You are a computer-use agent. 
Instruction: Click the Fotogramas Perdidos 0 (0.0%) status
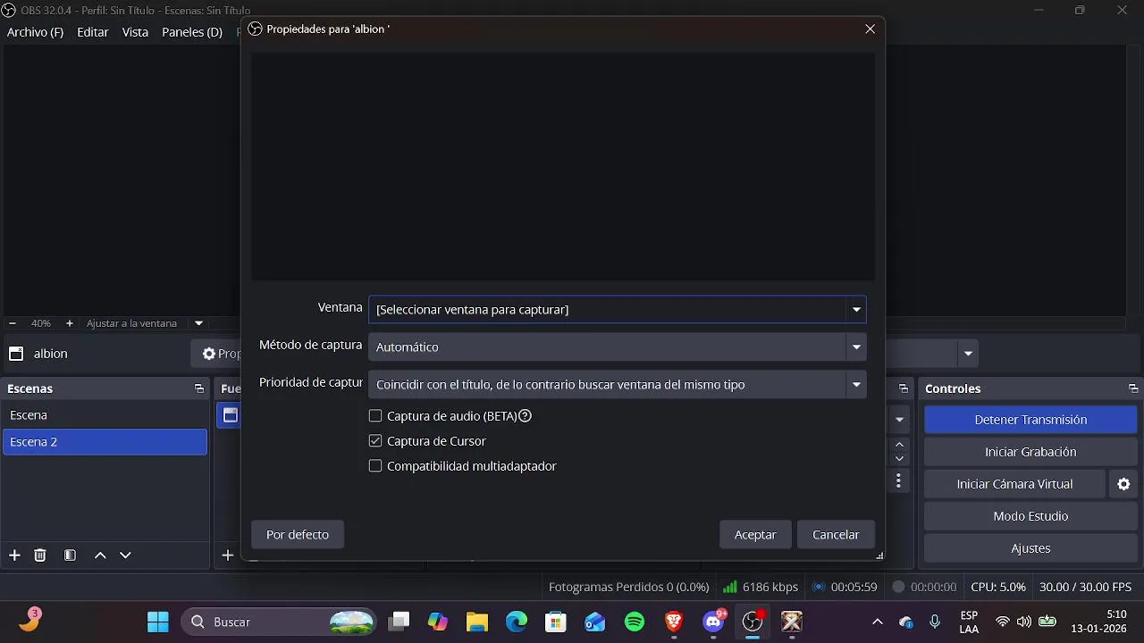coord(629,587)
